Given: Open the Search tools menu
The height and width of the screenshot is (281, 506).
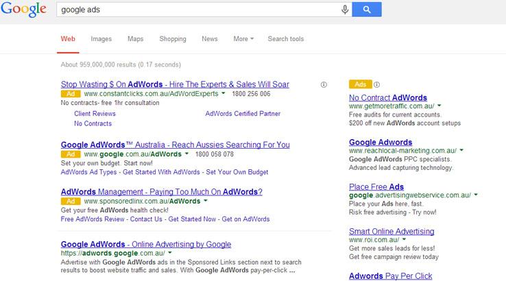Looking at the screenshot, I should 286,39.
